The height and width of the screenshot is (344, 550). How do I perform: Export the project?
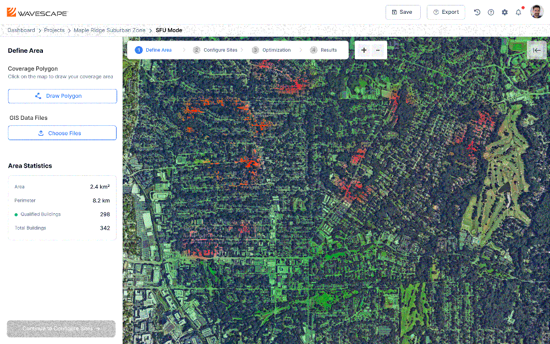tap(446, 12)
